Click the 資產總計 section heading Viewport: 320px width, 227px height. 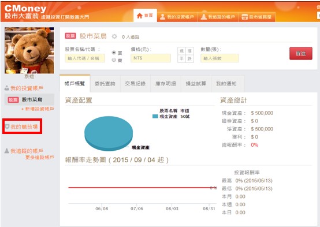[x=234, y=101]
